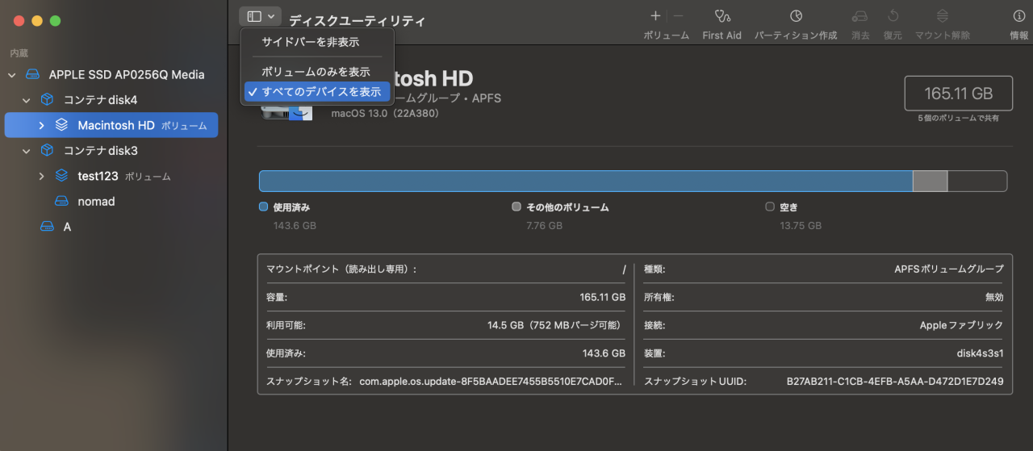The image size is (1033, 451).
Task: Select the nomad volume in sidebar
Action: coord(96,202)
